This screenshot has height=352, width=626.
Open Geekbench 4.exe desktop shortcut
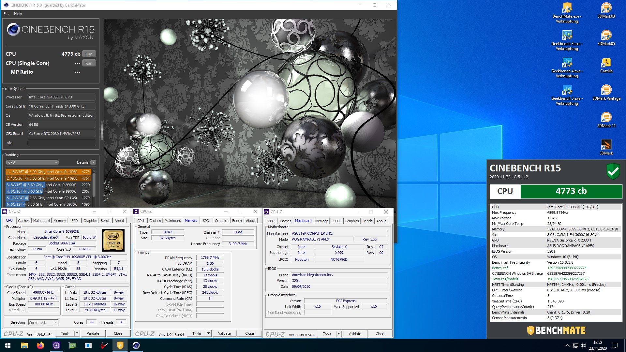[567, 68]
